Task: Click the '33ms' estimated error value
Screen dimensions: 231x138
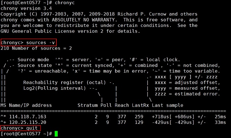Action: [220, 122]
